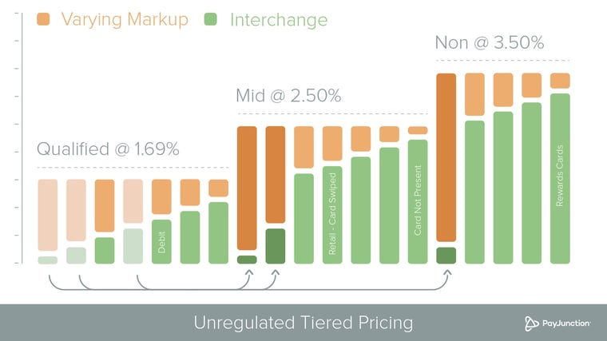Click the tall dark orange Non tier bar
The width and height of the screenshot is (607, 341).
tap(446, 157)
